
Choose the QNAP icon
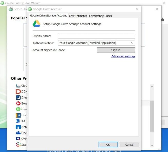18,139
